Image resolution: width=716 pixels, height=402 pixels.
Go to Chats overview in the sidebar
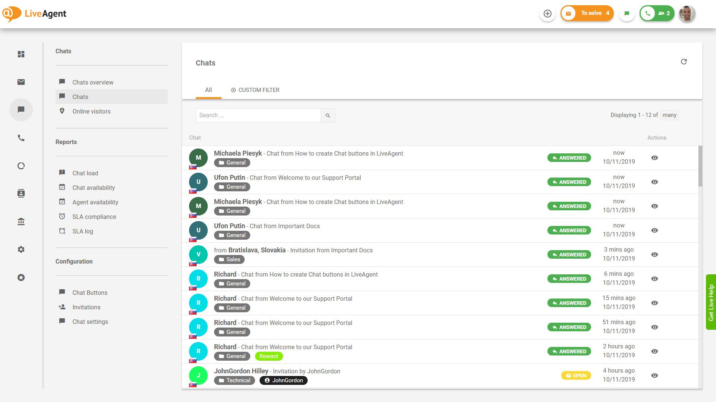93,82
